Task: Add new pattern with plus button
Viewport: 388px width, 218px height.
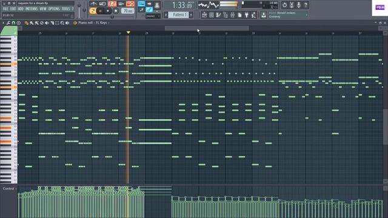Action: click(x=192, y=15)
